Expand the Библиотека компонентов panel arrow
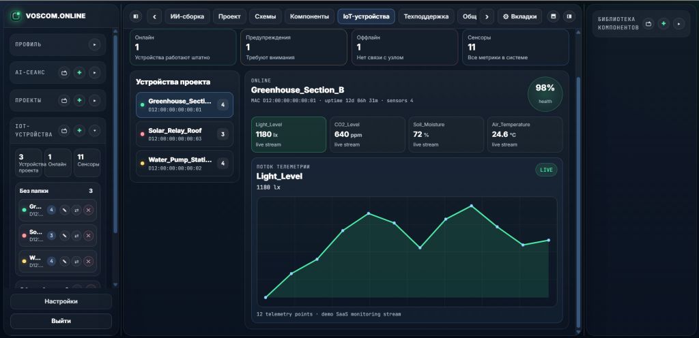This screenshot has height=338, width=699. pos(679,24)
